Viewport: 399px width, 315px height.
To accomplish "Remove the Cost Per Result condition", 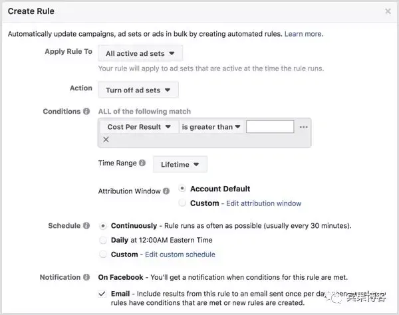I will (106, 140).
